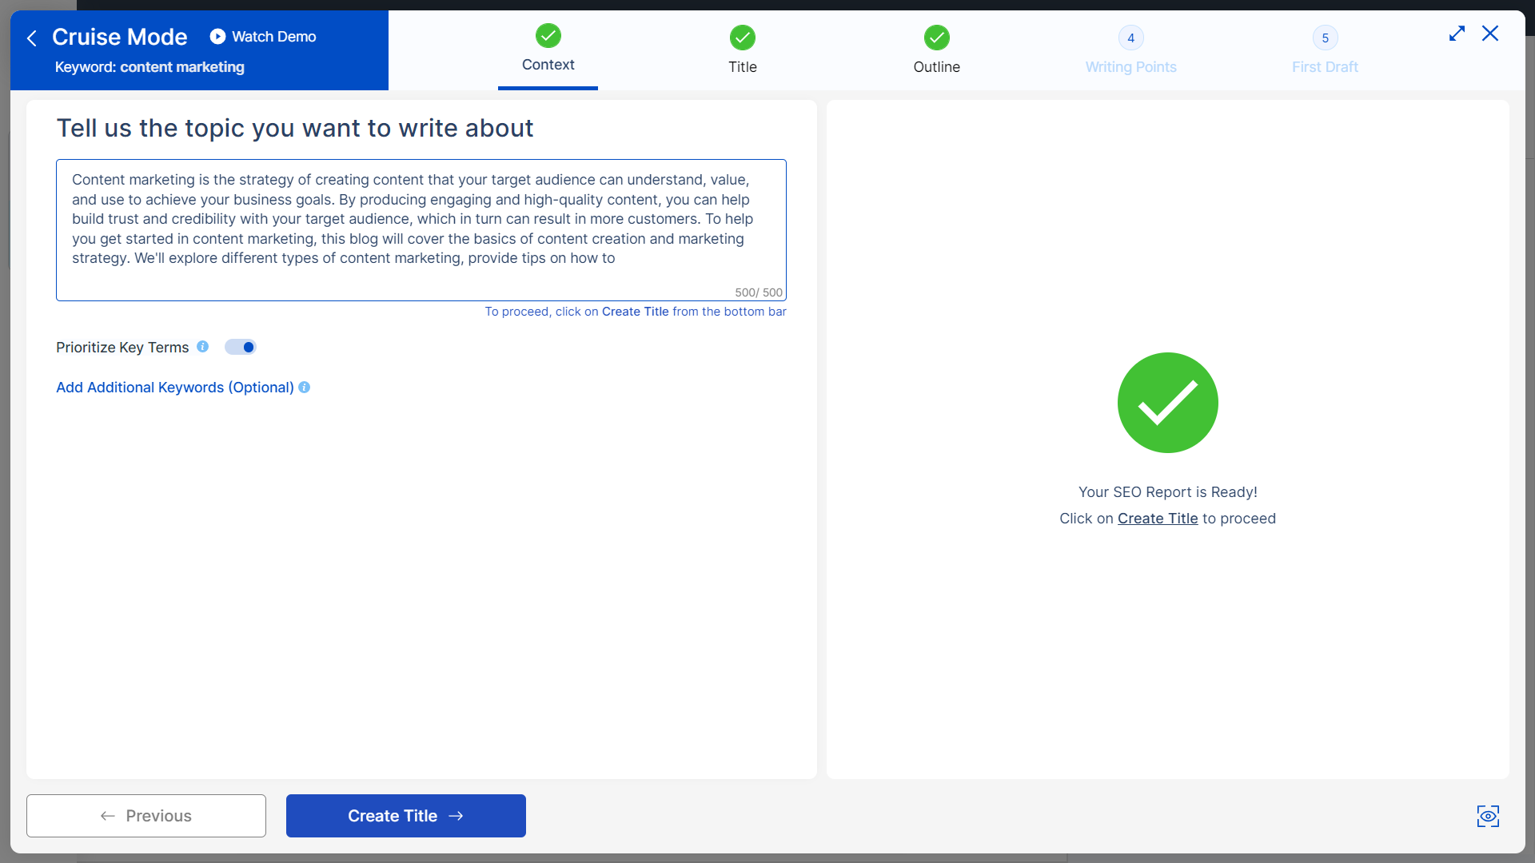Click the topic description input field
This screenshot has height=863, width=1535.
[420, 229]
